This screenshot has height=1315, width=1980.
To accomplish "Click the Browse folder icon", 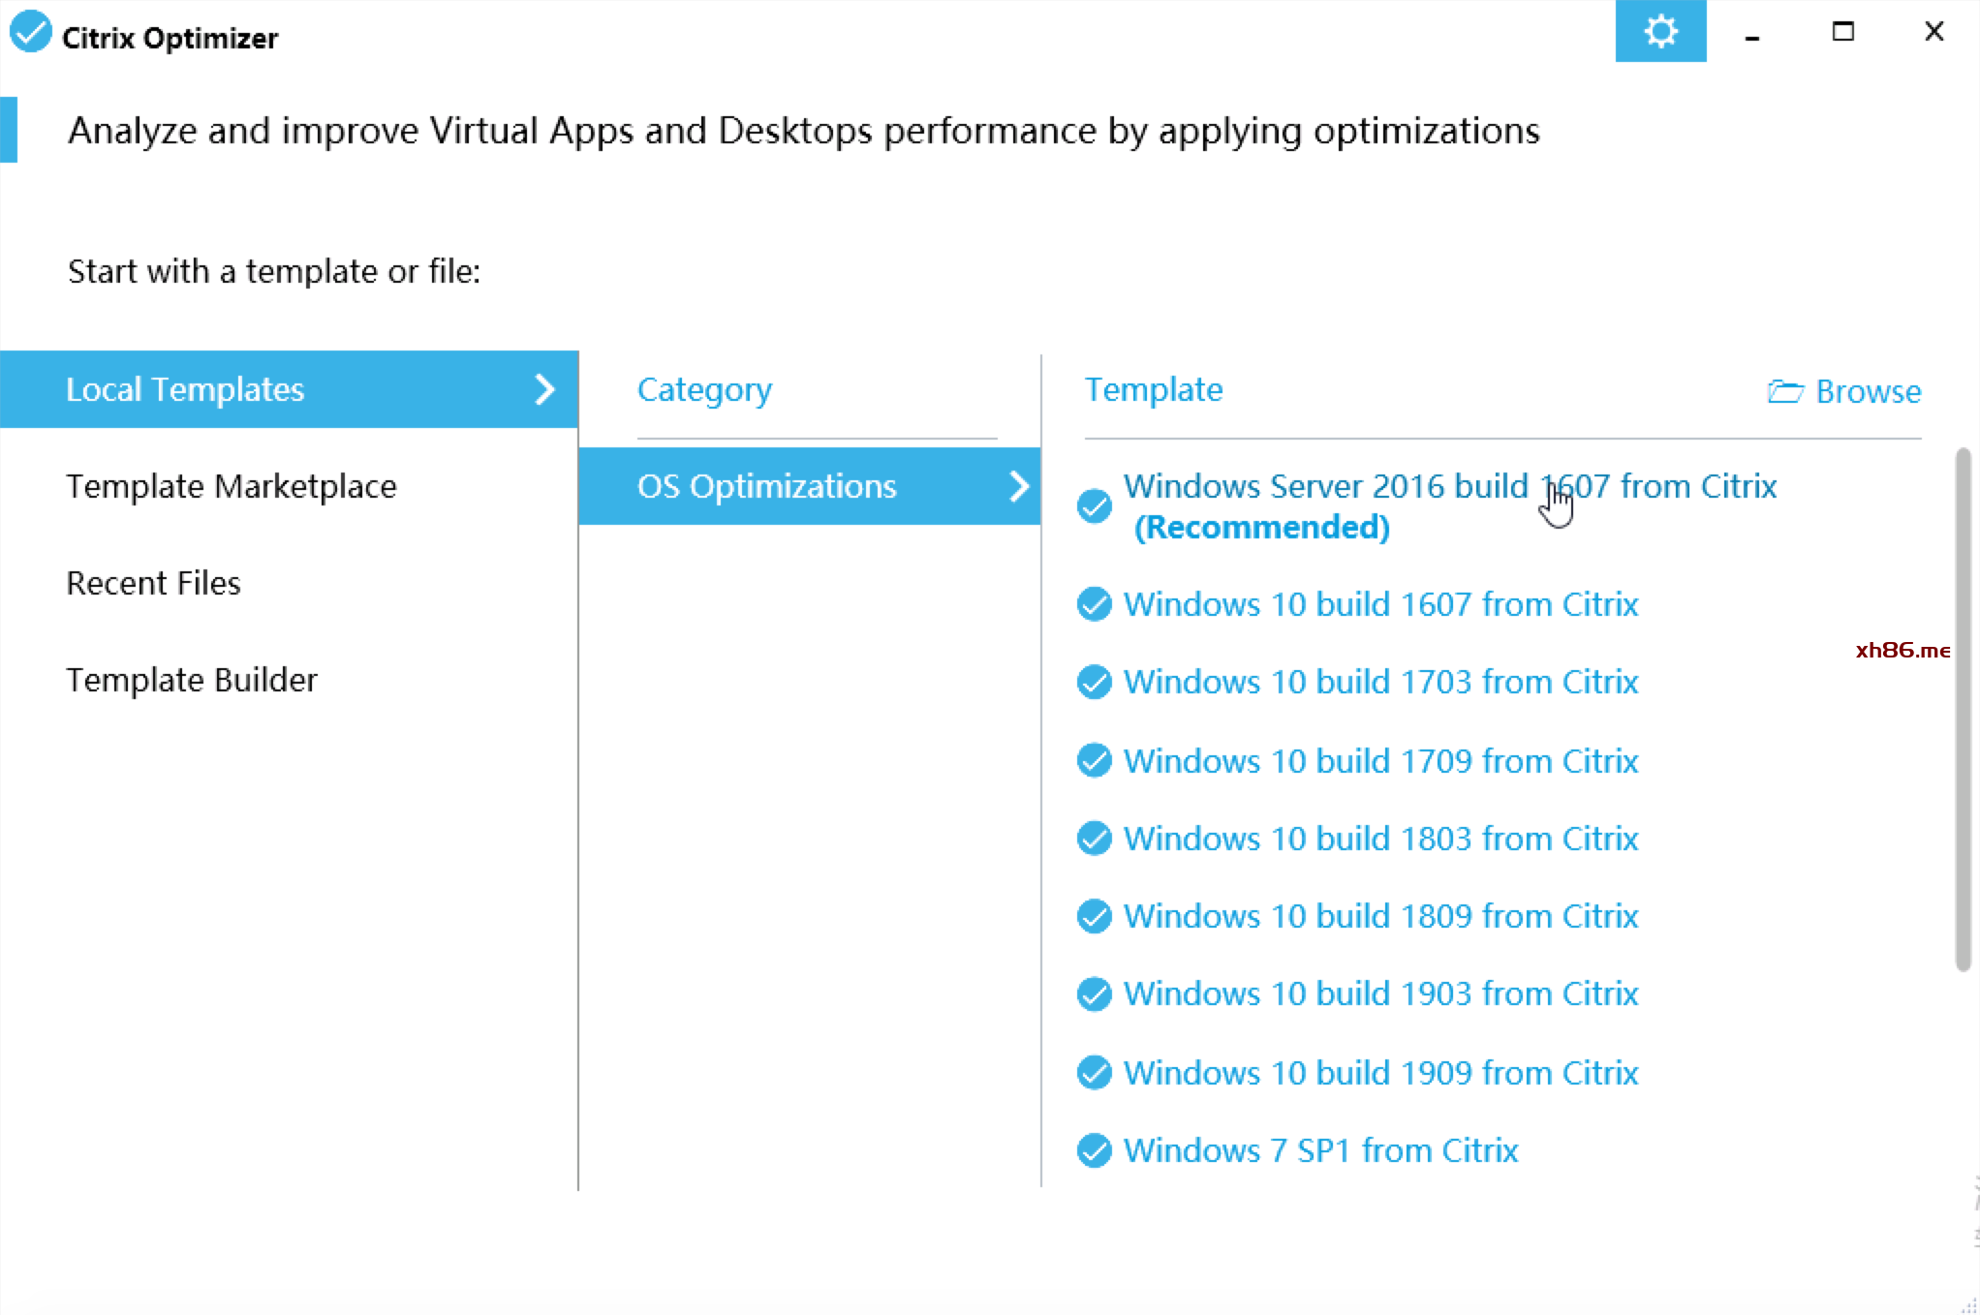I will pos(1785,391).
